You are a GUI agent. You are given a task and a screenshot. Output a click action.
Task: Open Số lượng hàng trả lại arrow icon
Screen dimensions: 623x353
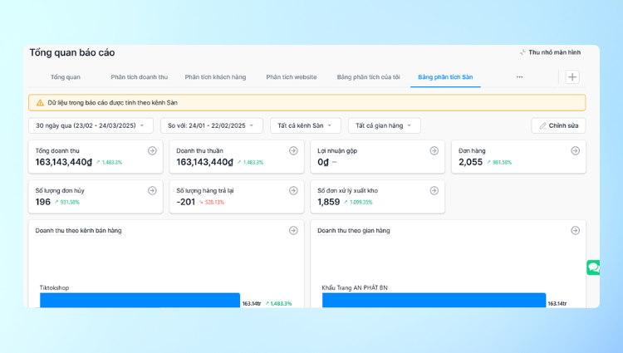(x=293, y=190)
